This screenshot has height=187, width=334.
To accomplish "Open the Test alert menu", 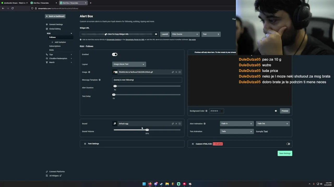I will point(211,34).
